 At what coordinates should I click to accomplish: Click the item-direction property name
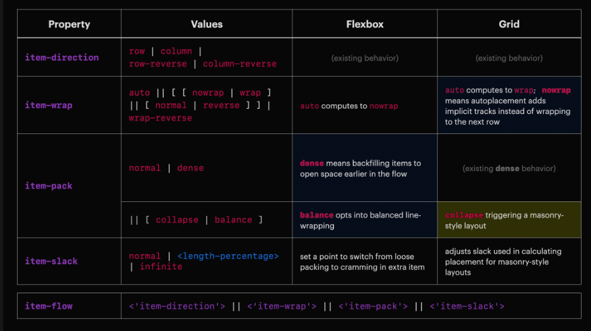[x=62, y=57]
